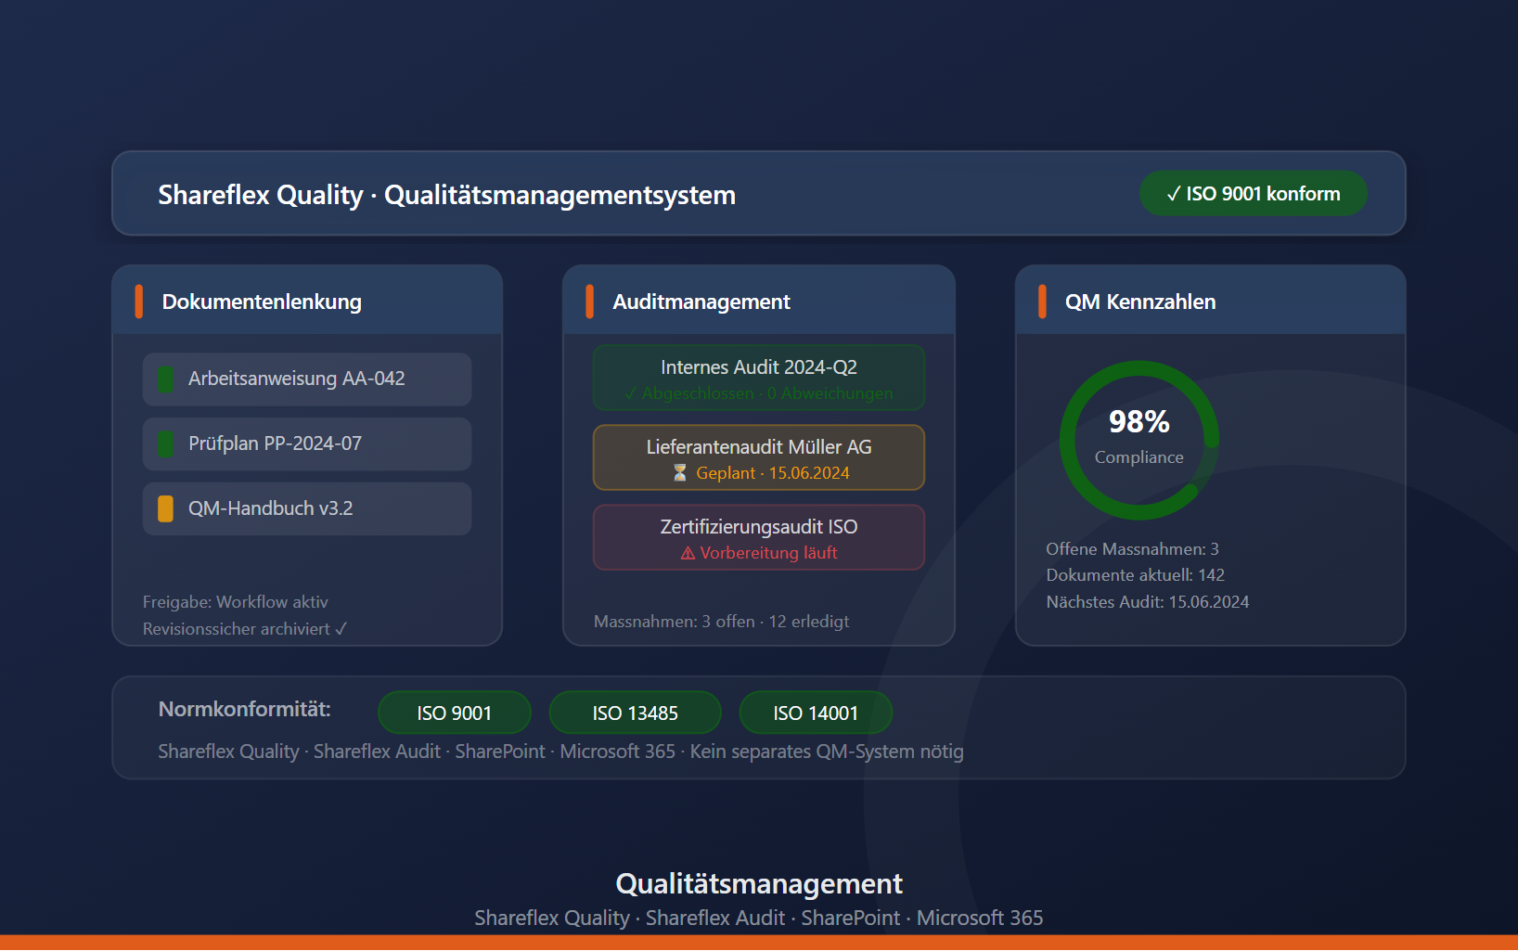1518x951 pixels.
Task: Click the Dokumentenlenkung panel heading
Action: tap(262, 302)
